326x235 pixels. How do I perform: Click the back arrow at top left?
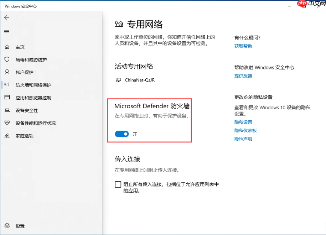click(7, 17)
